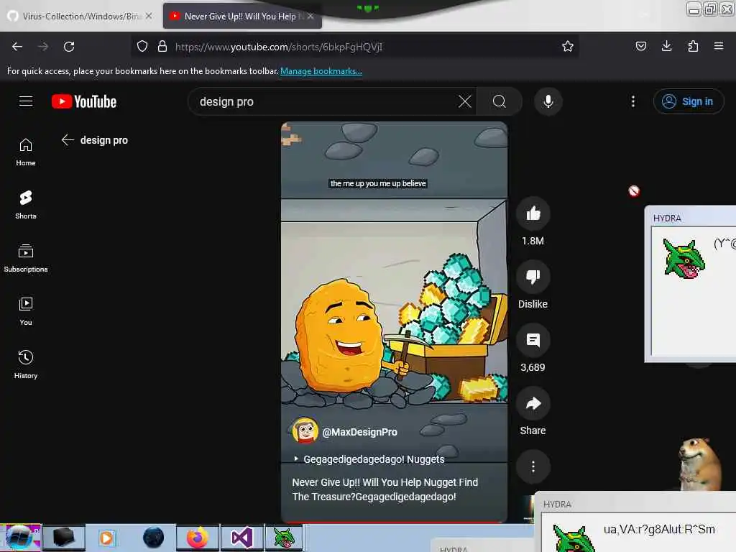Start voice search with the microphone
The image size is (736, 552).
coord(548,101)
